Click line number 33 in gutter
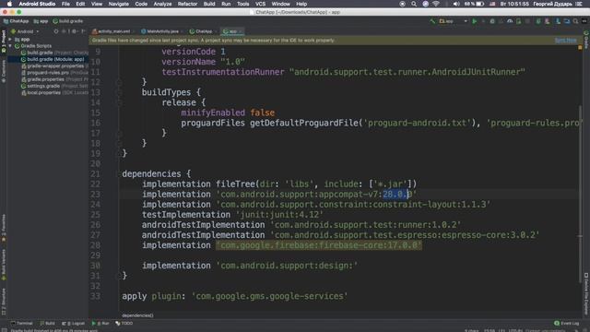 (96, 296)
